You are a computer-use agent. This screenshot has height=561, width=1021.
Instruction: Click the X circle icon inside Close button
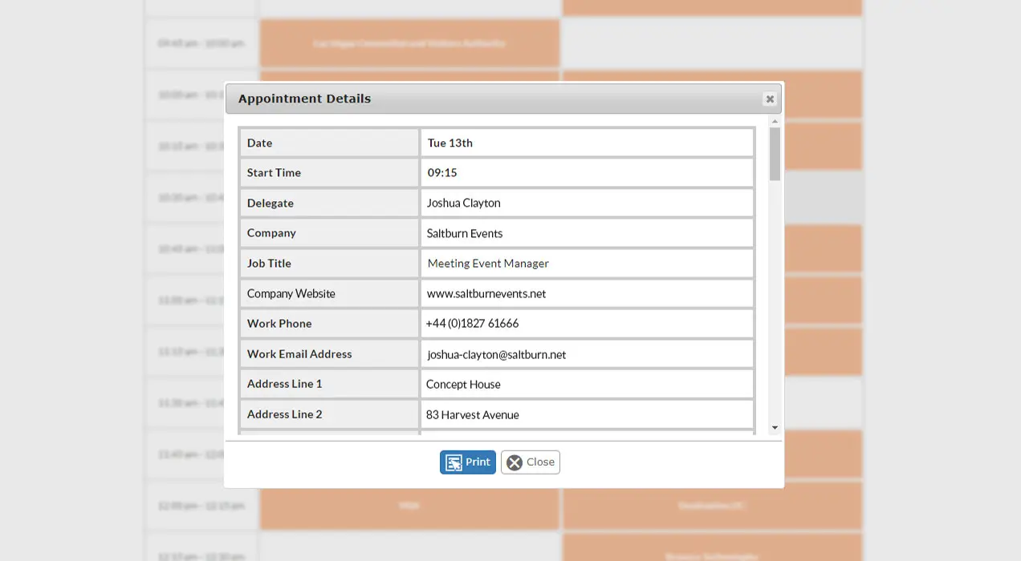point(515,462)
